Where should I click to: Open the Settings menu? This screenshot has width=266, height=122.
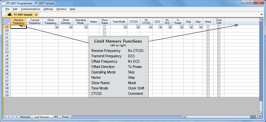(48, 9)
